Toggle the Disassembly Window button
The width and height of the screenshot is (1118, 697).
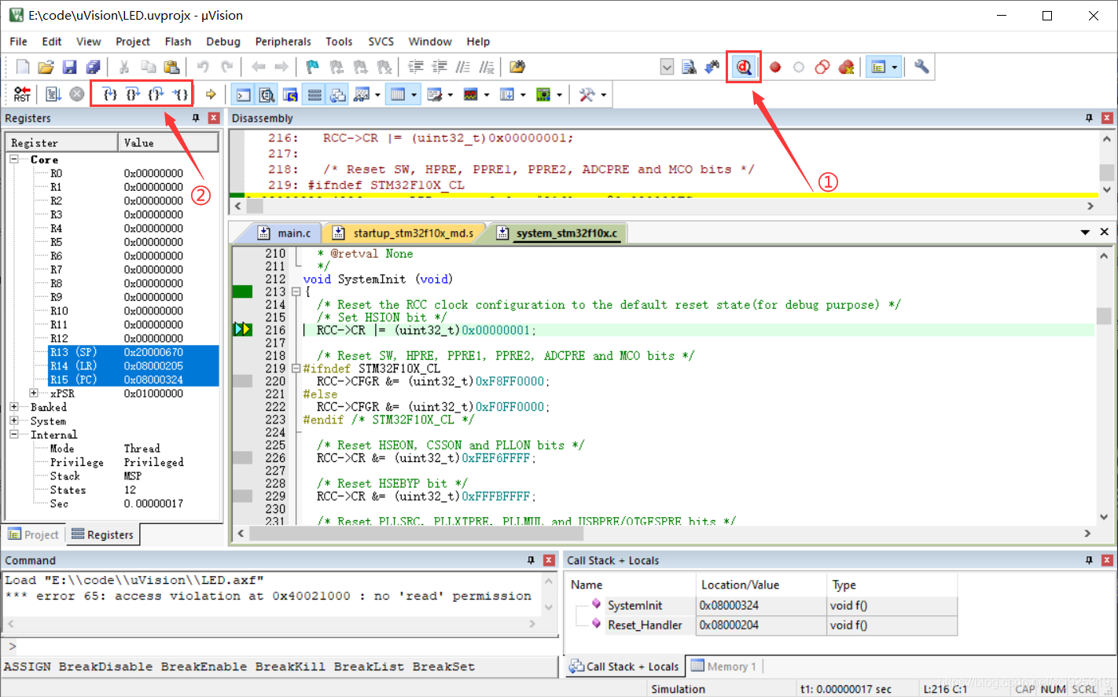(267, 95)
